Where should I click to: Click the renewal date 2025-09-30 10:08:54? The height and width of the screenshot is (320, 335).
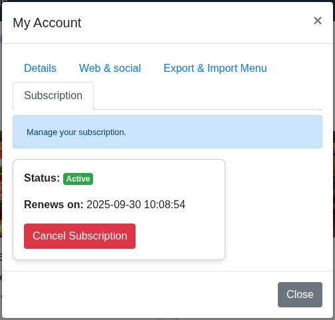[x=136, y=204]
